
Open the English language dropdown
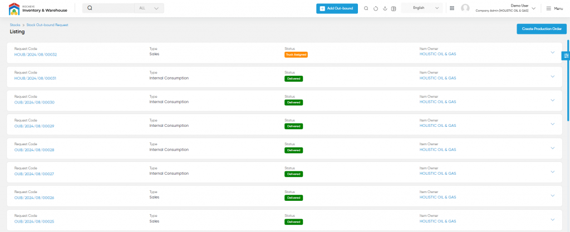(422, 8)
